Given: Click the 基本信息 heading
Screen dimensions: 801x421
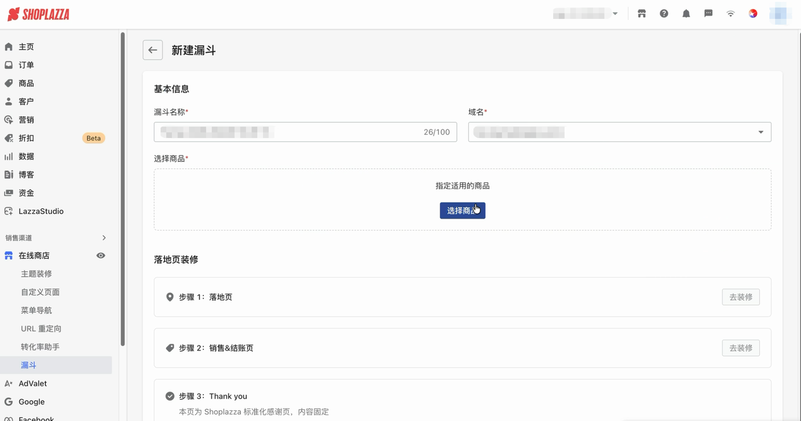Looking at the screenshot, I should coord(171,89).
